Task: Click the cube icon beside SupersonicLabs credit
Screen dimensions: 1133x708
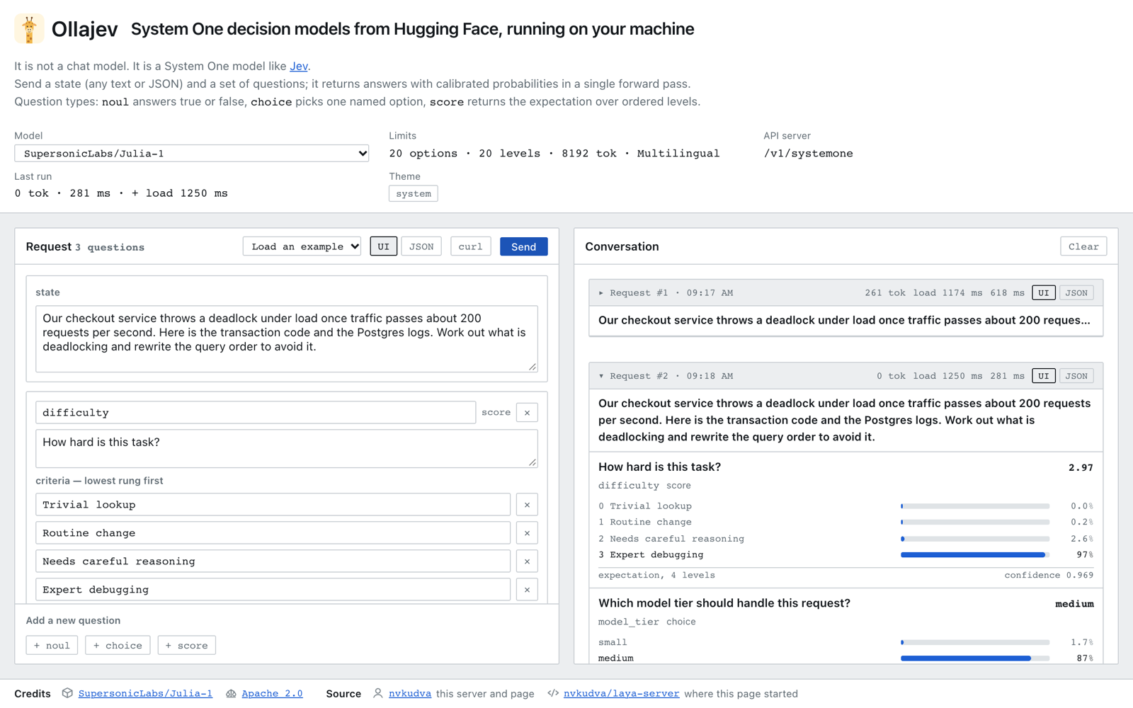Action: point(67,693)
